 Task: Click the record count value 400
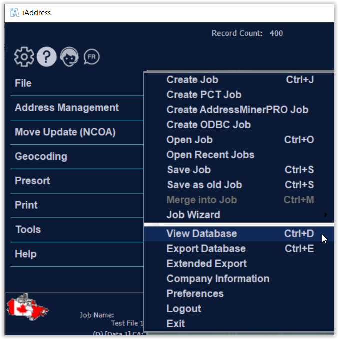(276, 33)
